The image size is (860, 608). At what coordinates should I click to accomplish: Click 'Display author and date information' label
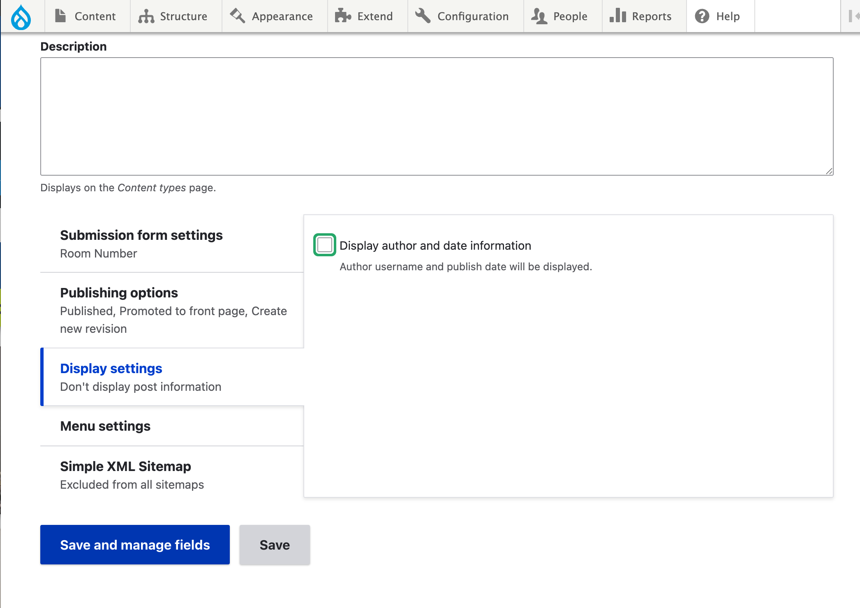point(435,246)
